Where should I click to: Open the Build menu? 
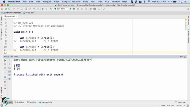point(85,1)
